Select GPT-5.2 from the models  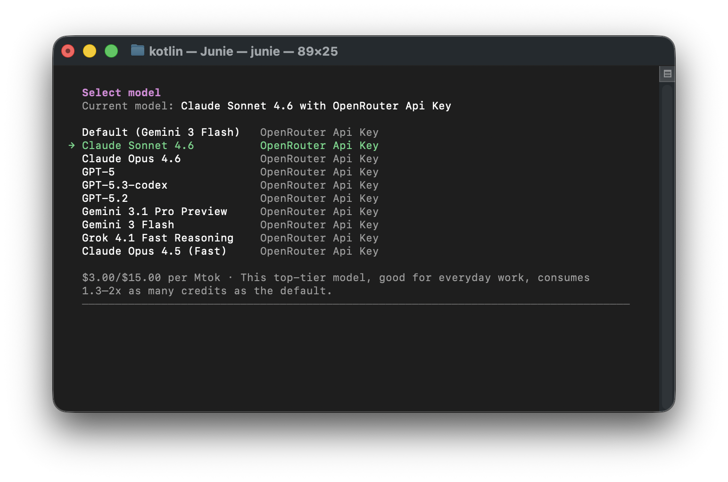tap(105, 199)
